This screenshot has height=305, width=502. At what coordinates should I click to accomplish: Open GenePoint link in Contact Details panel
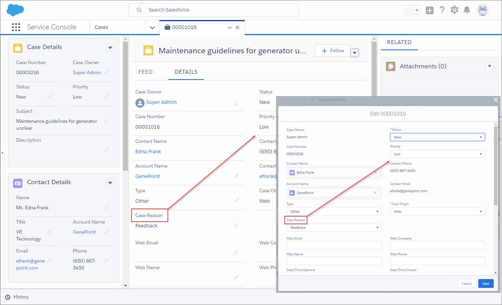tap(84, 232)
